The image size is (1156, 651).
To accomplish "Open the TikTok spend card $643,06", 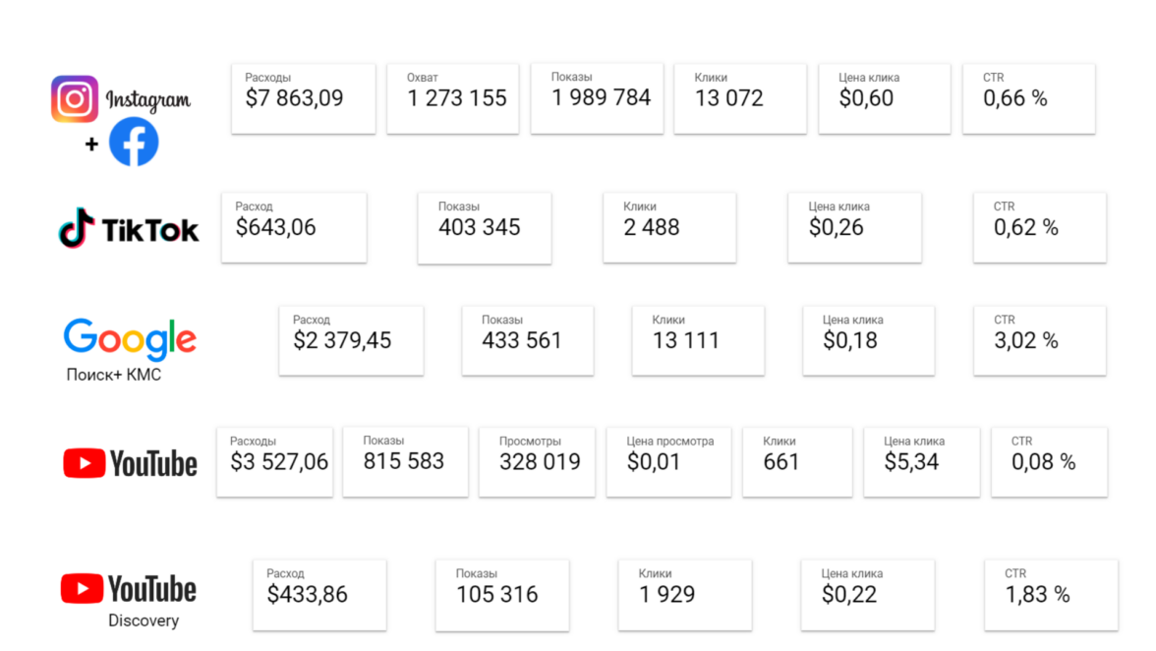I will pos(294,227).
